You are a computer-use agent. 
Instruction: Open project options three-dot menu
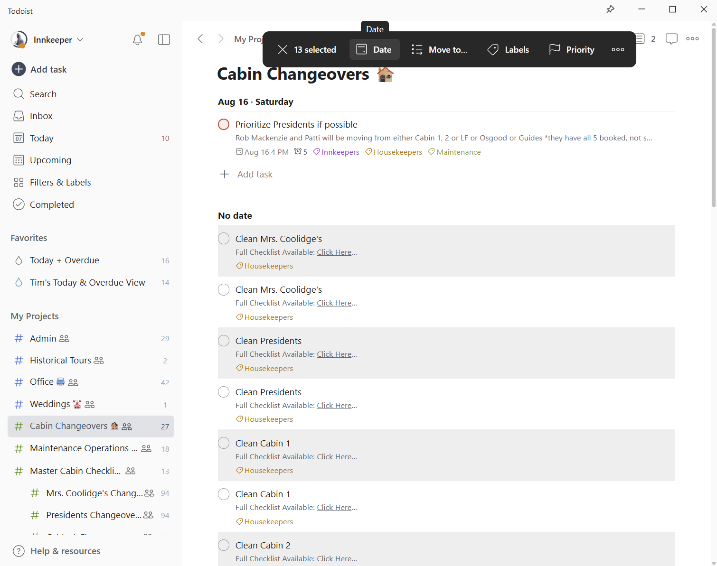[x=692, y=39]
